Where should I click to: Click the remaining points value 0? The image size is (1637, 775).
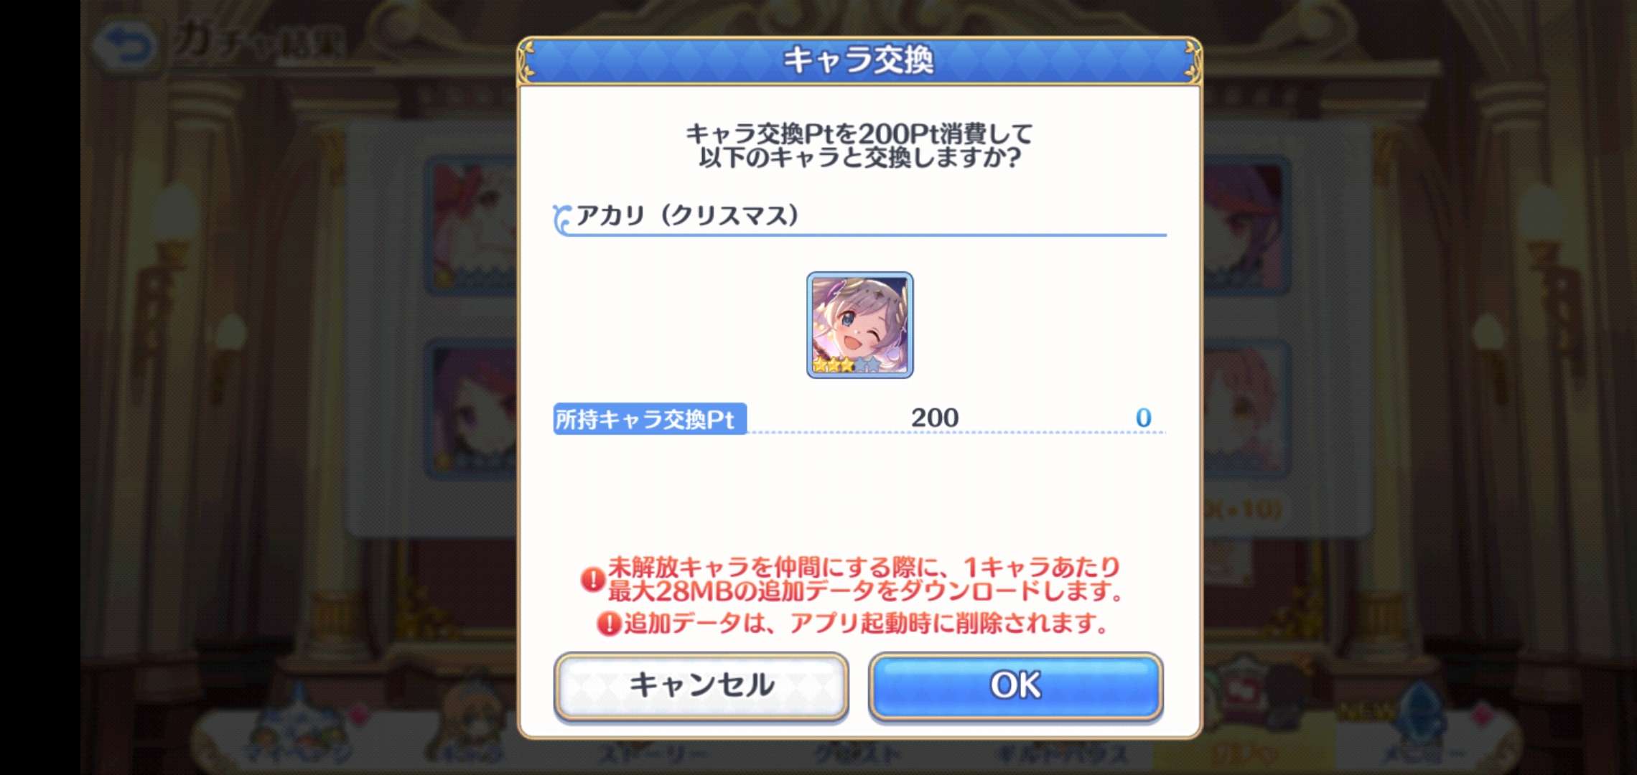coord(1143,418)
